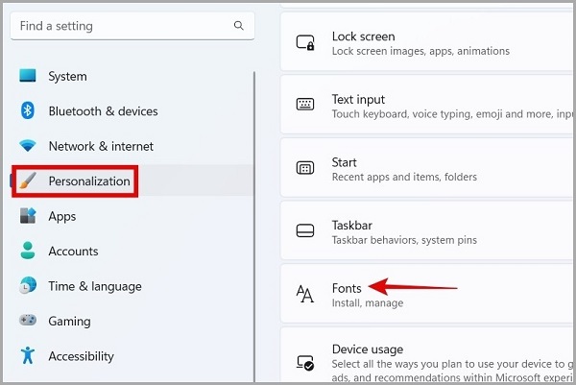Click the Bluetooth icon in sidebar
576x385 pixels.
click(x=28, y=110)
